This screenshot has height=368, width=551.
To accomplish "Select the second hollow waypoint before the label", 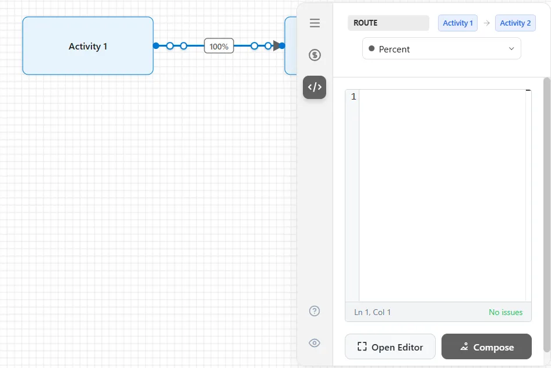I will (183, 45).
